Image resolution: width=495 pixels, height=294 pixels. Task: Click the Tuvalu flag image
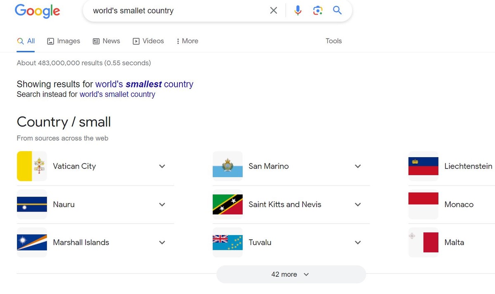tap(228, 242)
